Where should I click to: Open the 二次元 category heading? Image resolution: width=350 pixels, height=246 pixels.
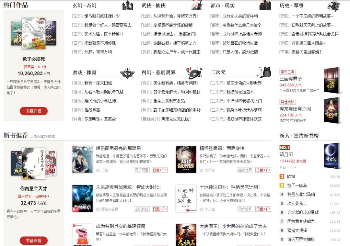point(218,72)
